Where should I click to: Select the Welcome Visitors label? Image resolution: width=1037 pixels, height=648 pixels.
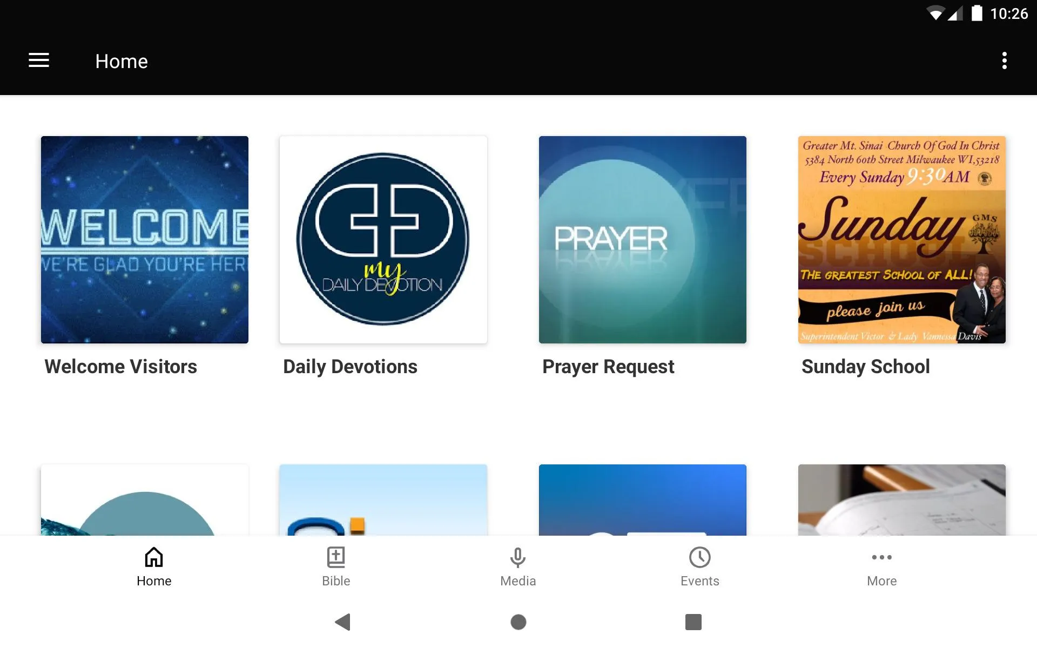[x=120, y=367]
